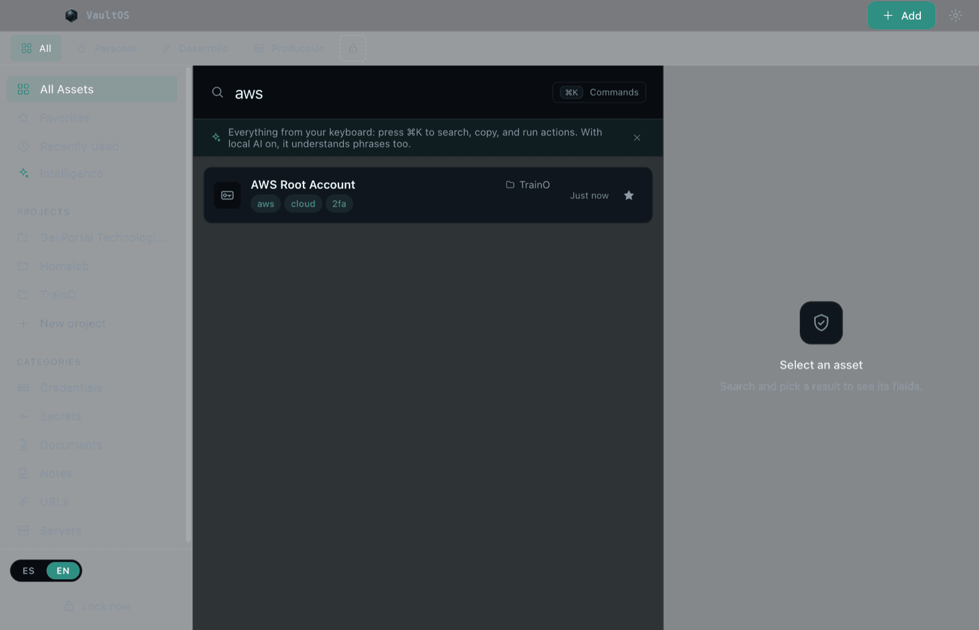Click the aws tag chip
Viewport: 979px width, 630px height.
coord(266,204)
